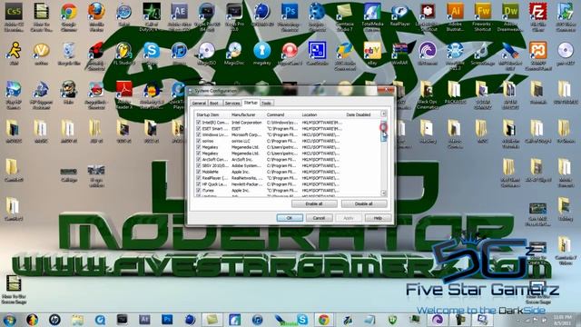The image size is (581, 327).
Task: Switch to the General tab
Action: [199, 103]
